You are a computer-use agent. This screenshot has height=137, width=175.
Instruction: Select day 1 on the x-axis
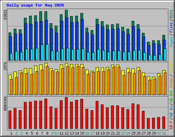point(11,133)
